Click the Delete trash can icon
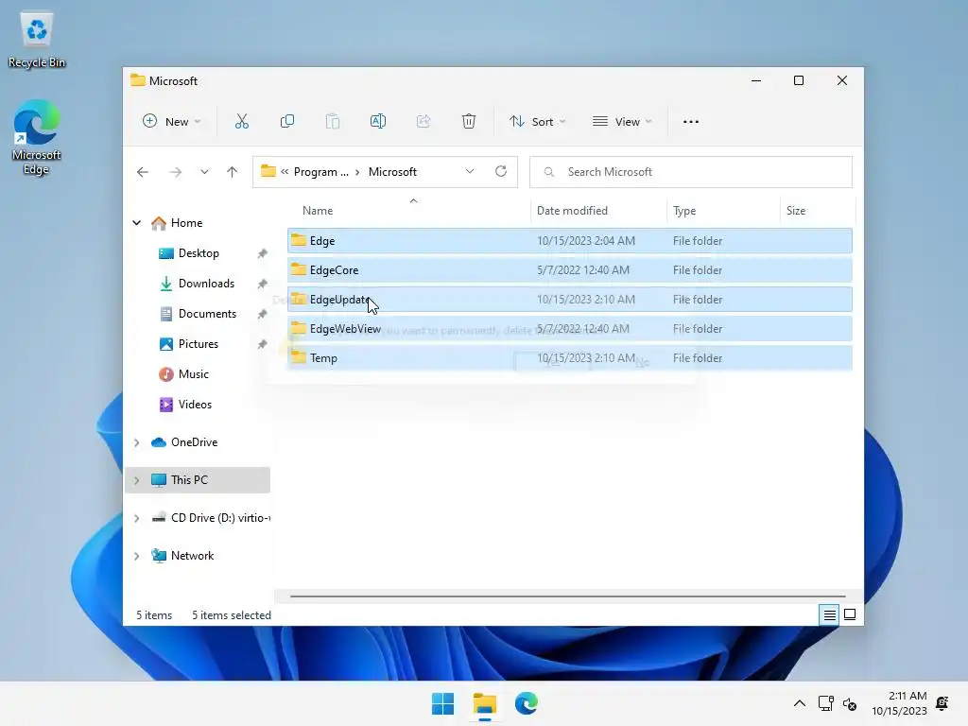 coord(469,122)
